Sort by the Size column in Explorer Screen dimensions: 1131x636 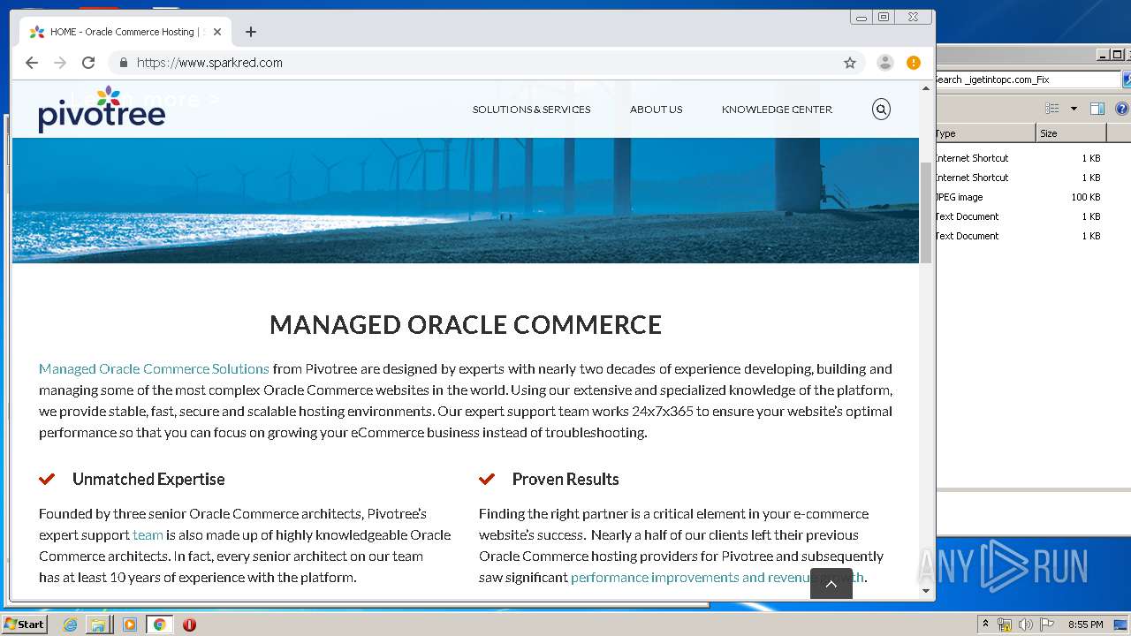coord(1071,133)
